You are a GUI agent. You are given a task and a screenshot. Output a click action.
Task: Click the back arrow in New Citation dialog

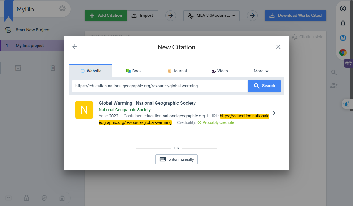[x=75, y=47]
